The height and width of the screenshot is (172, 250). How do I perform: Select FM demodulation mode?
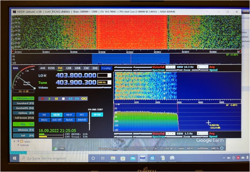click(60, 68)
